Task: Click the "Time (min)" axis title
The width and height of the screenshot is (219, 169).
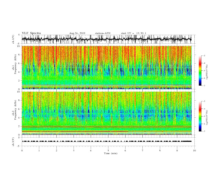Action: pos(111,153)
